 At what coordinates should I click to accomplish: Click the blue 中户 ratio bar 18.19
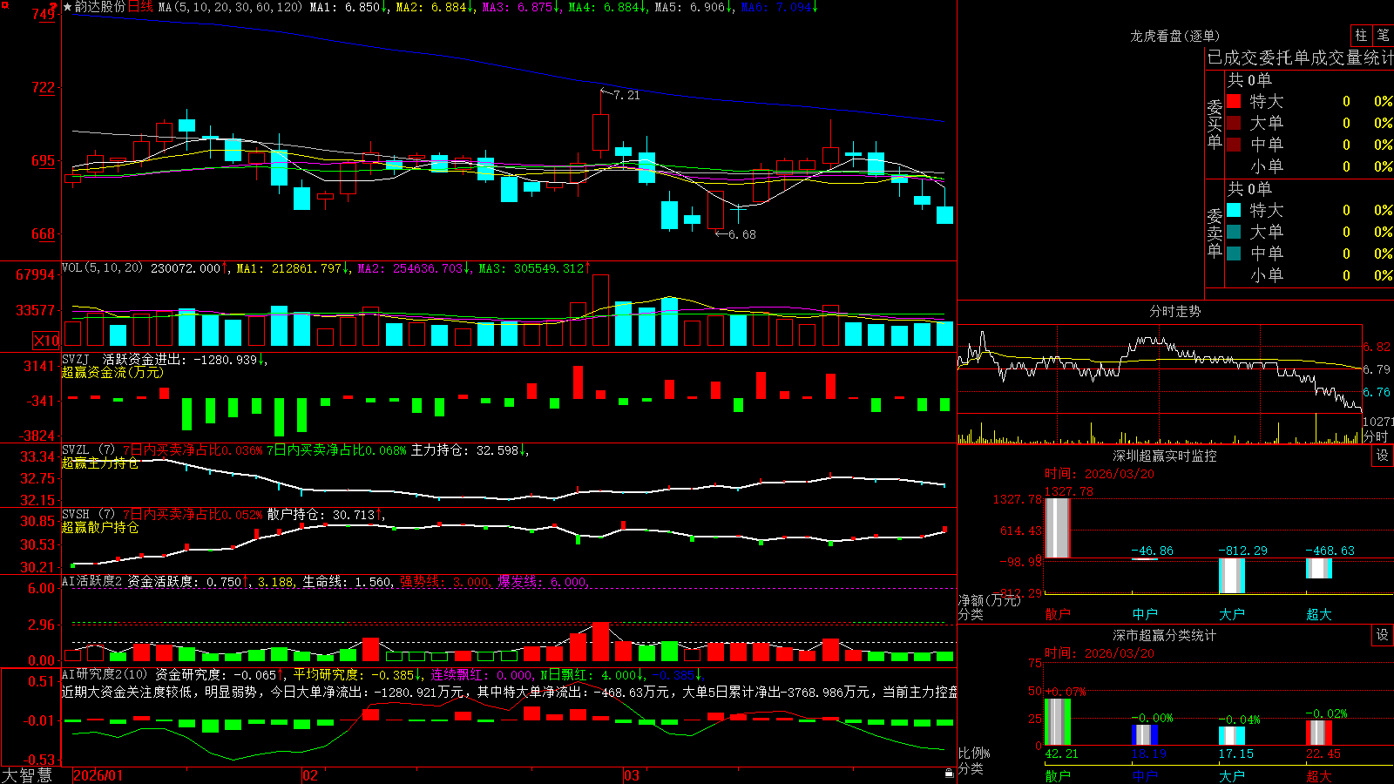(x=1144, y=734)
